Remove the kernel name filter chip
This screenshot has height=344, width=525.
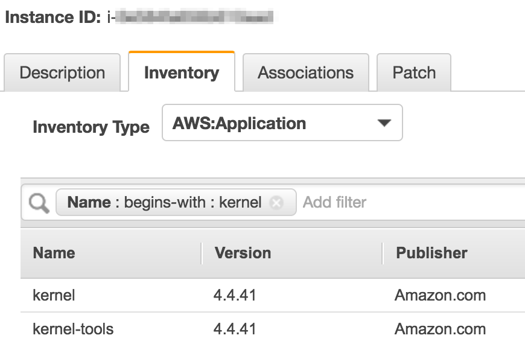point(276,203)
